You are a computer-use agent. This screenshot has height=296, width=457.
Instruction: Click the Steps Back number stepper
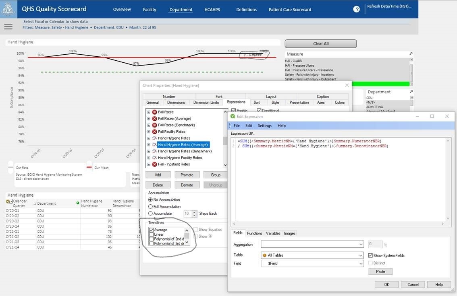tap(194, 214)
